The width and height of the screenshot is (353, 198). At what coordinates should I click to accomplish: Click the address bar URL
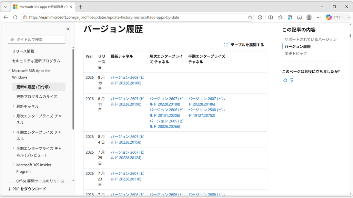104,17
